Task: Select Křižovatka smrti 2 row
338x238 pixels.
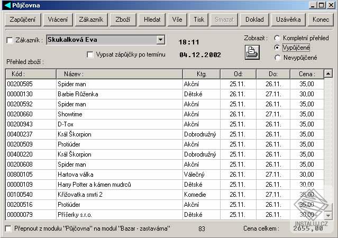Action: point(165,195)
